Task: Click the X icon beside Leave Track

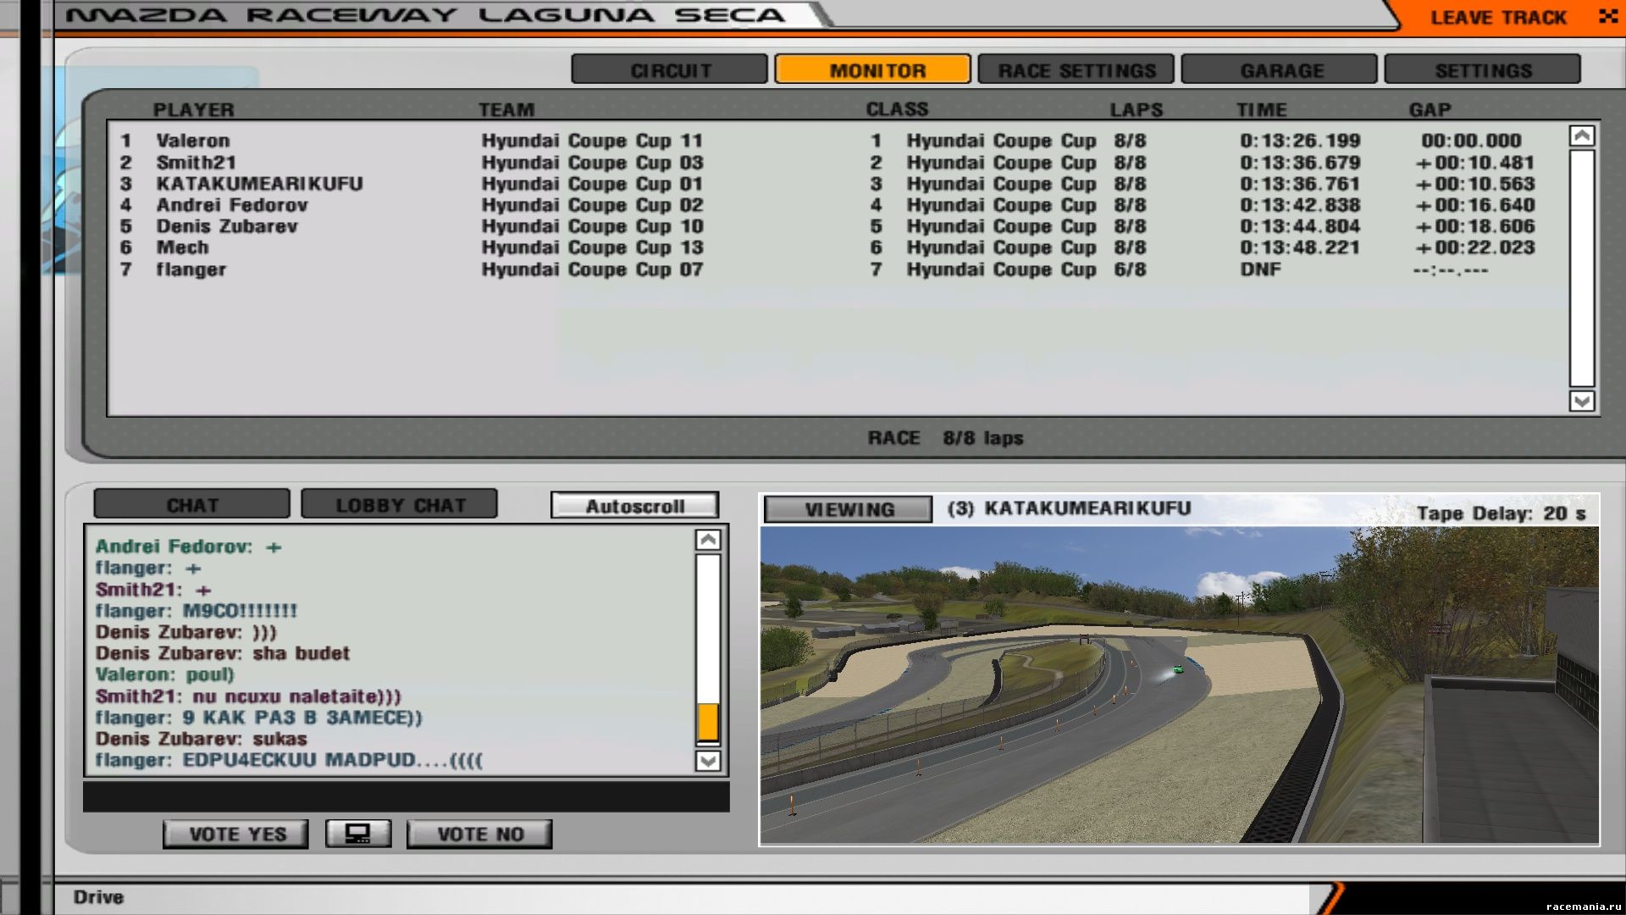Action: (1607, 16)
